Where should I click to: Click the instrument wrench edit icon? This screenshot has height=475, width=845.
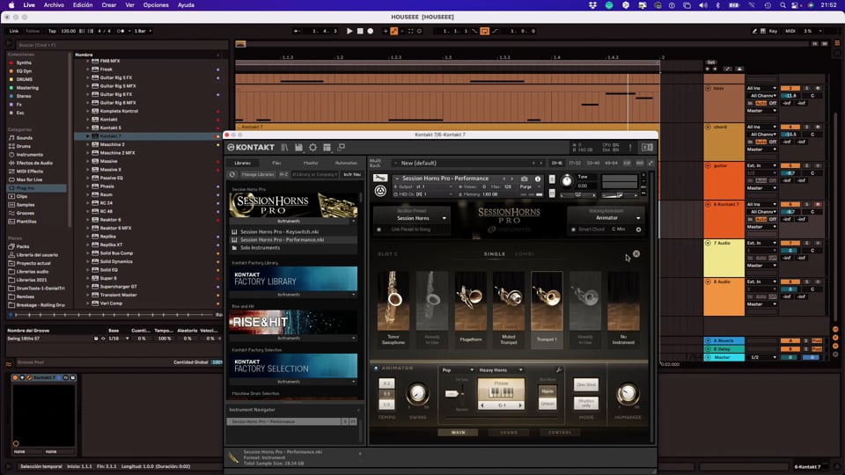[x=380, y=179]
